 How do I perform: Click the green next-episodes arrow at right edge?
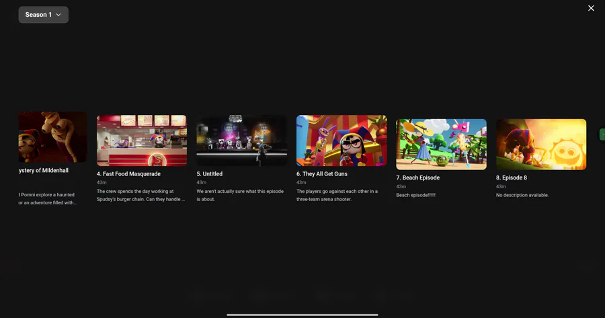coord(602,134)
